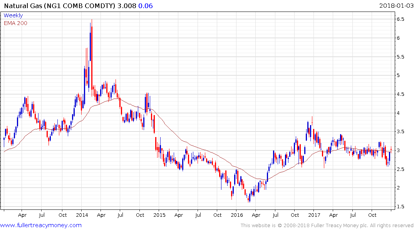
Task: Click the 6 price axis label
Action: pos(398,38)
